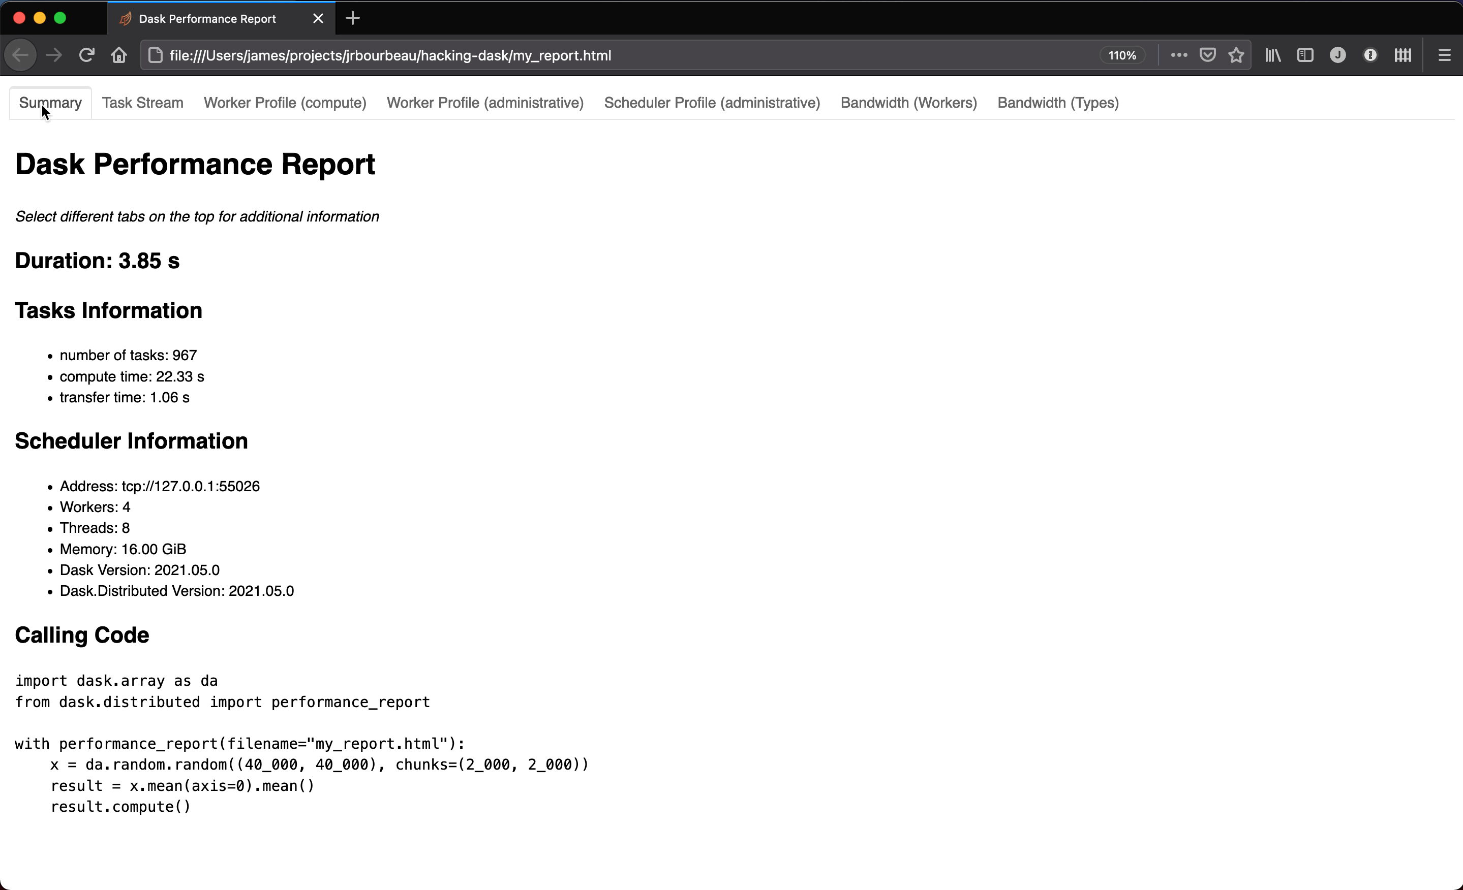
Task: Click the page info document icon in address bar
Action: click(156, 55)
